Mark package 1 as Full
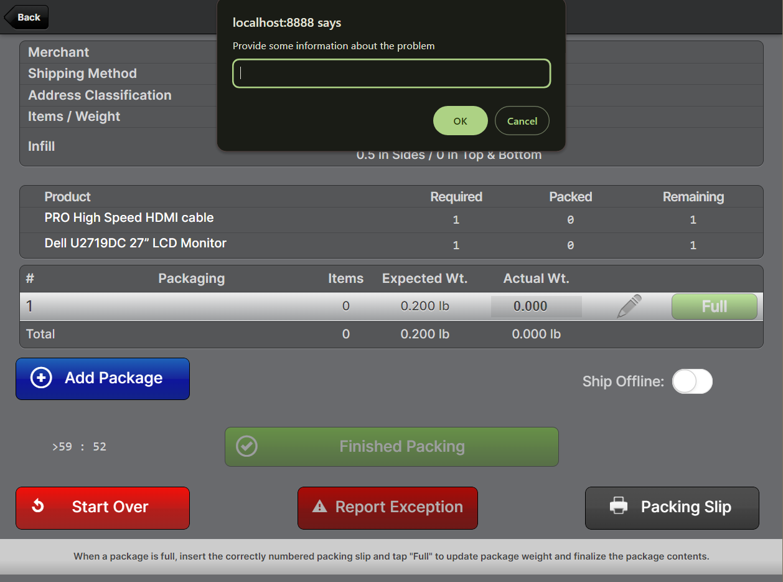Image resolution: width=783 pixels, height=582 pixels. tap(714, 307)
